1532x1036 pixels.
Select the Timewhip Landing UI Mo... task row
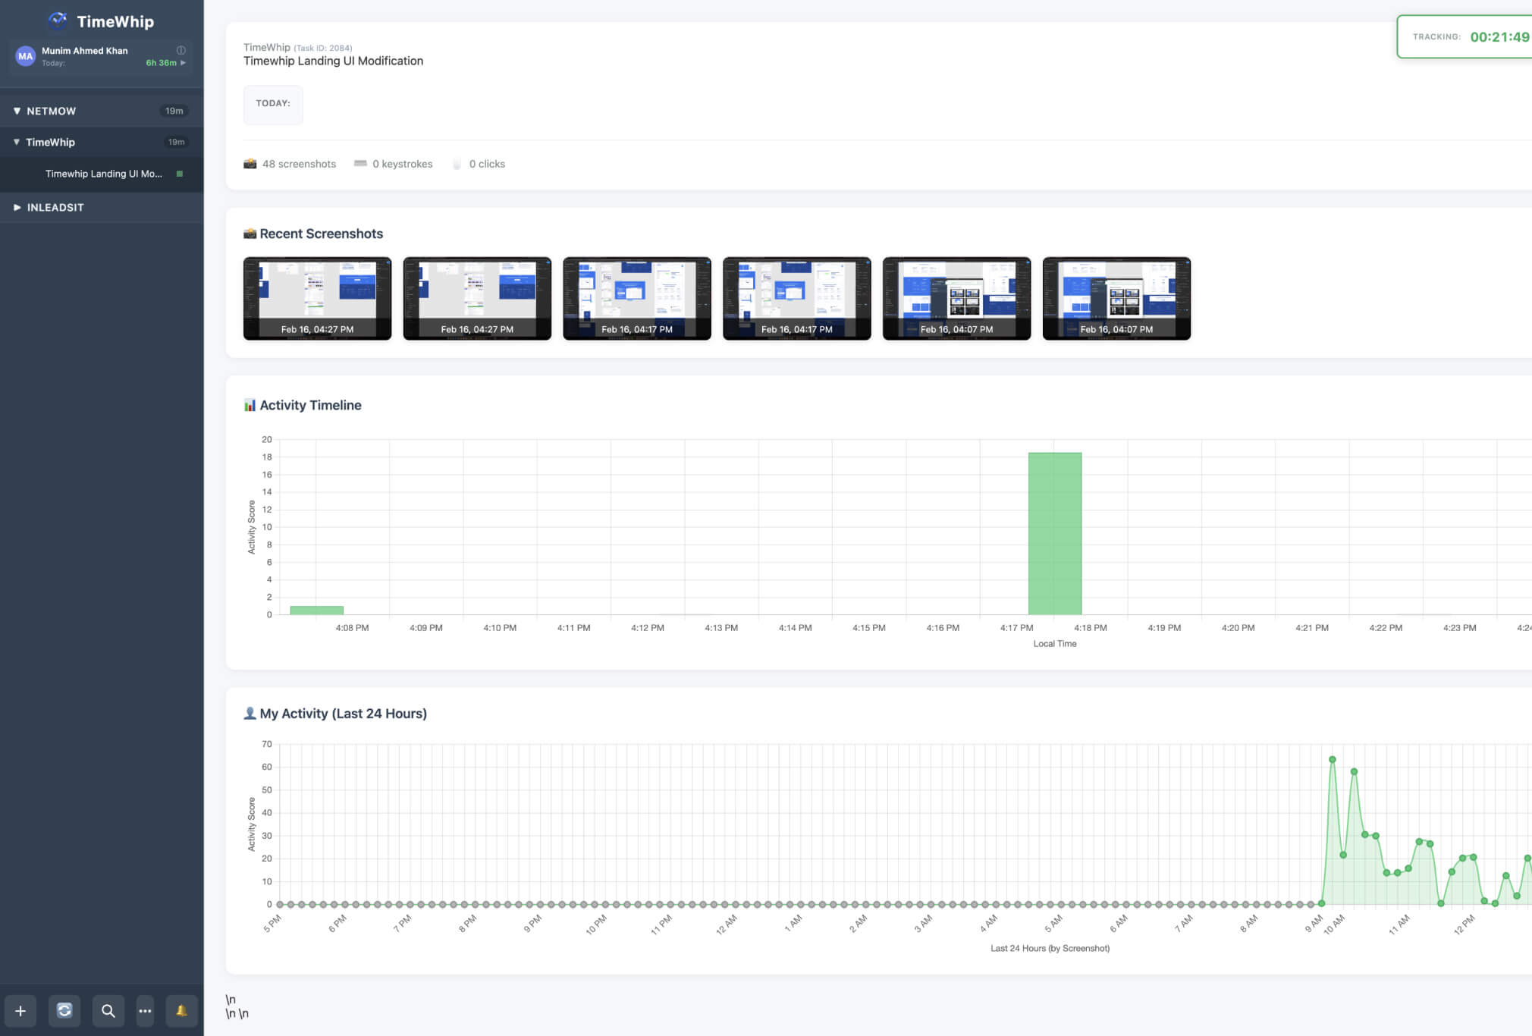(x=102, y=174)
